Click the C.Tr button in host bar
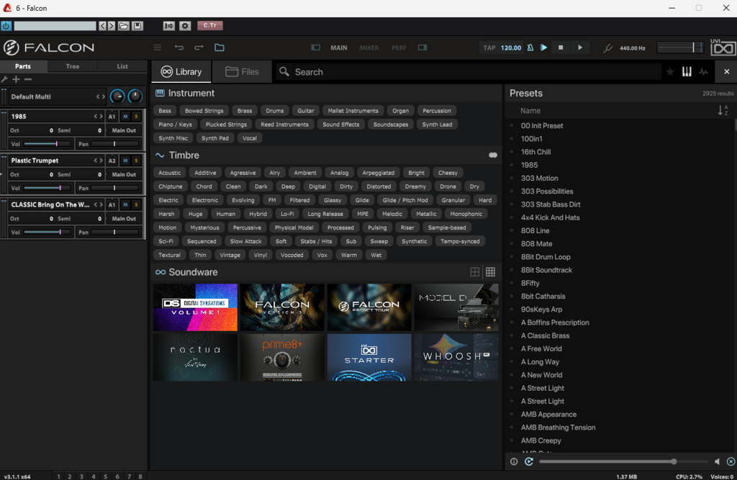The image size is (737, 480). click(210, 25)
